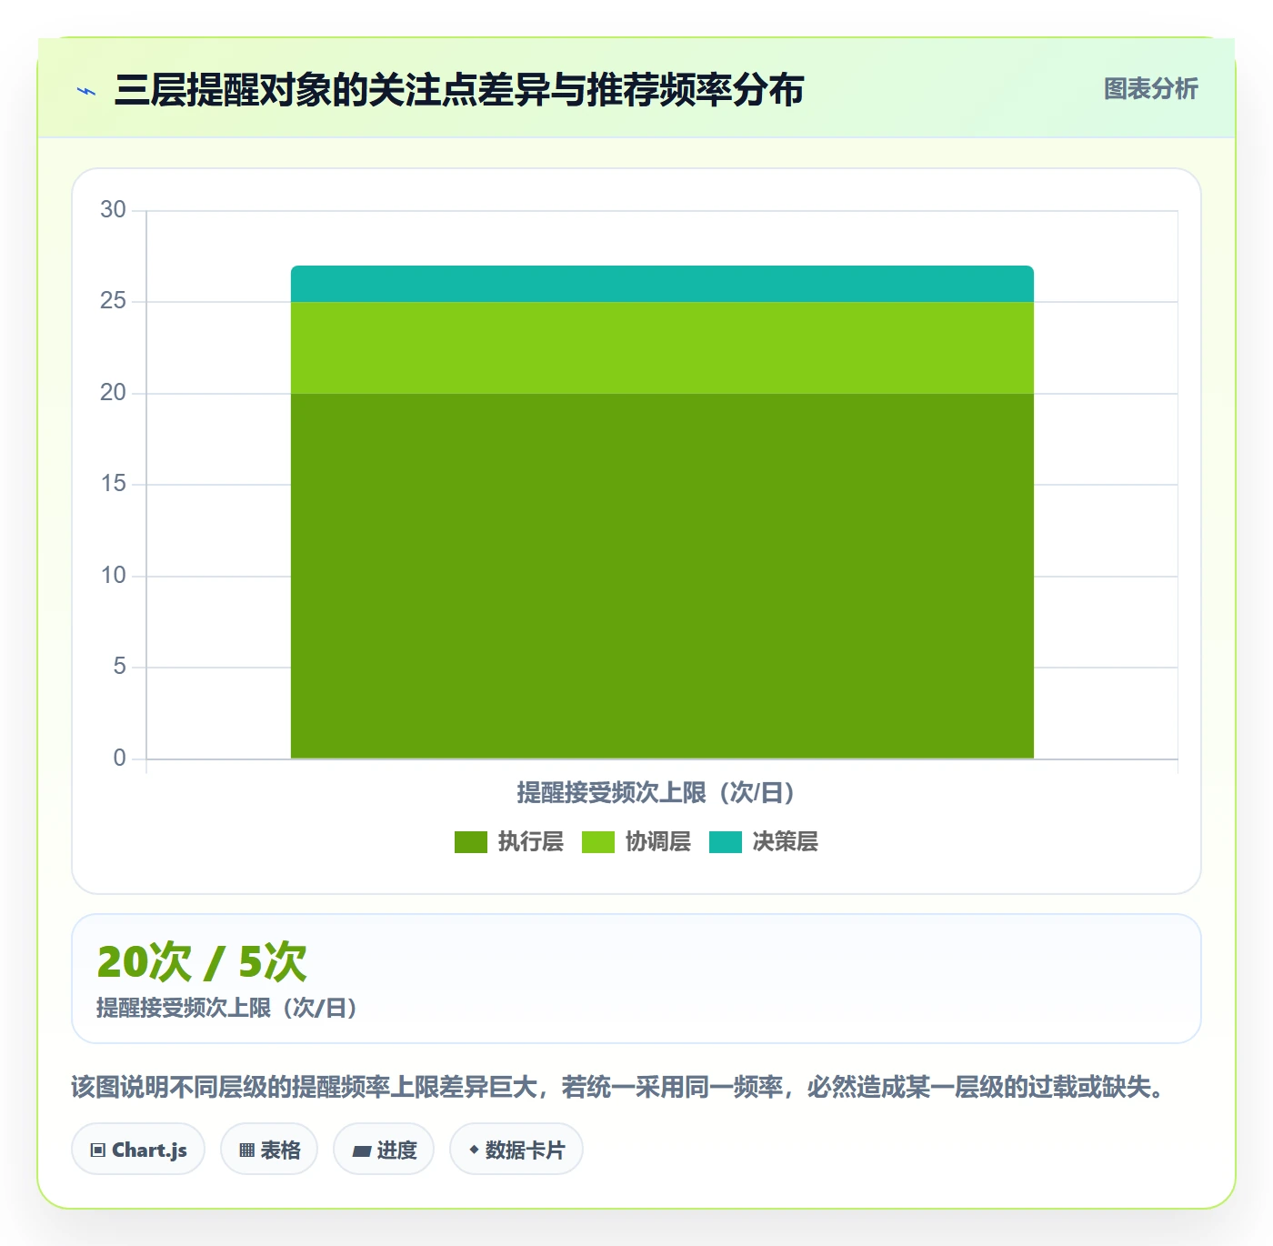Image resolution: width=1273 pixels, height=1246 pixels.
Task: Click the y-axis tick label 30
Action: click(113, 210)
